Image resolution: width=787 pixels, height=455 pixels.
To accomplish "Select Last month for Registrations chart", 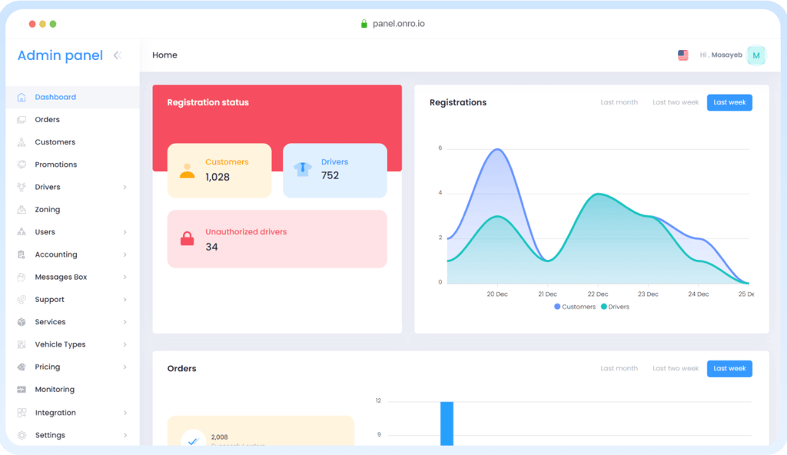I will pyautogui.click(x=619, y=102).
